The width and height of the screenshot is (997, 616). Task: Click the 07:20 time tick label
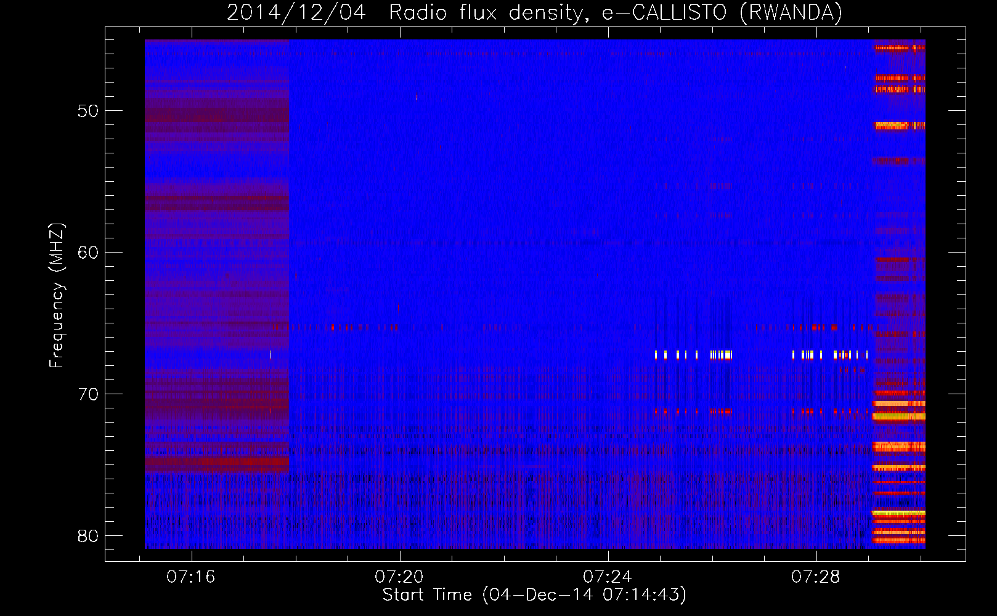[x=399, y=577]
